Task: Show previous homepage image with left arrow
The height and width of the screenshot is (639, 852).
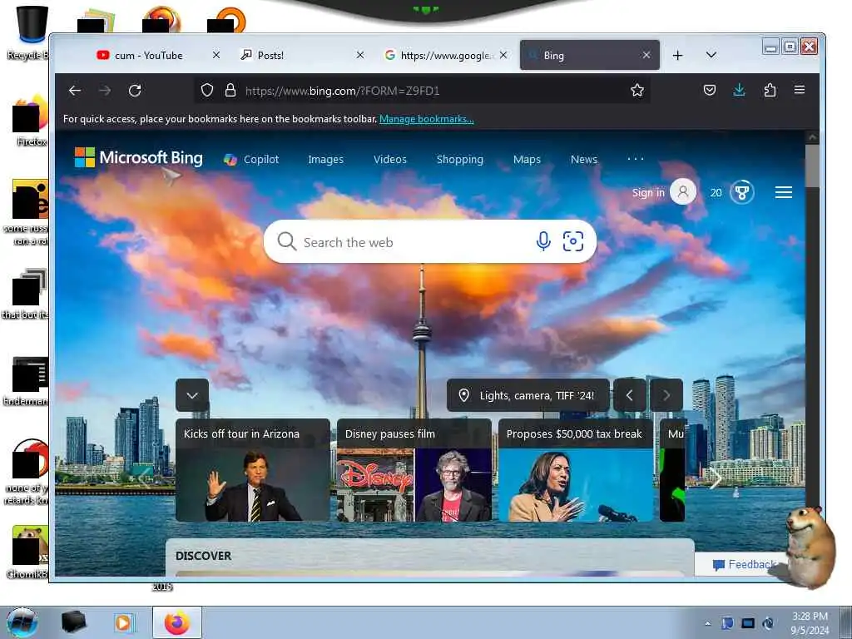Action: [629, 395]
